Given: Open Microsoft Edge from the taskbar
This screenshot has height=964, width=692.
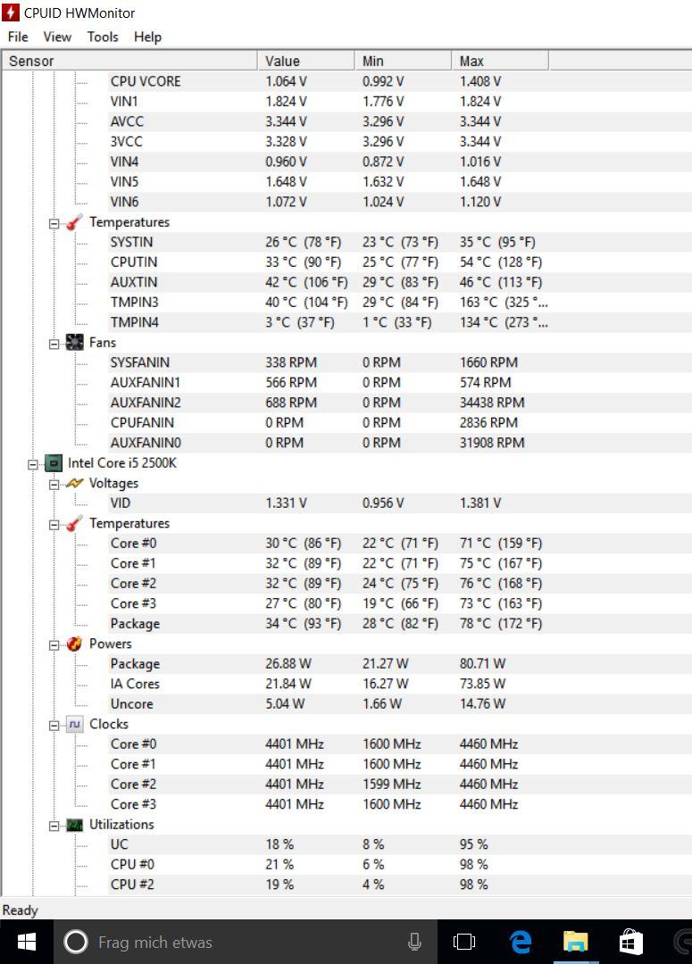Looking at the screenshot, I should click(521, 942).
